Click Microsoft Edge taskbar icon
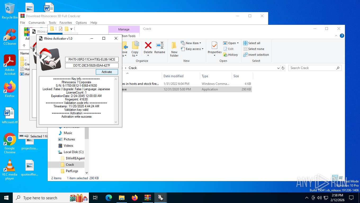 (x=109, y=197)
